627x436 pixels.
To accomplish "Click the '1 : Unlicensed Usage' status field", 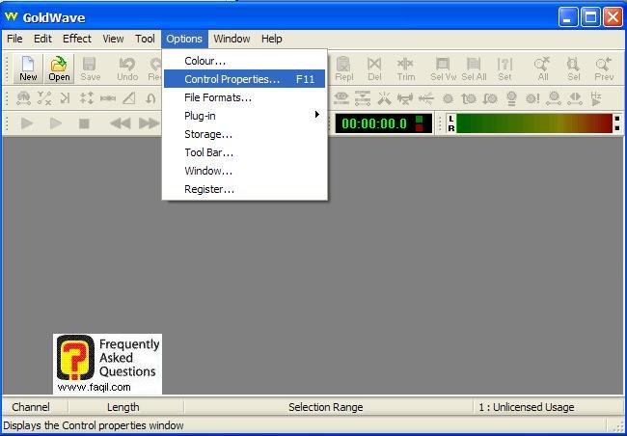I will (x=549, y=407).
